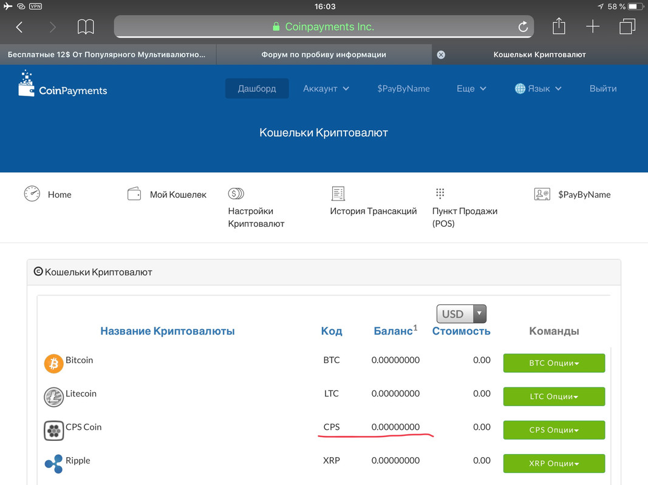
Task: Click the Bitcoin name text
Action: point(80,360)
